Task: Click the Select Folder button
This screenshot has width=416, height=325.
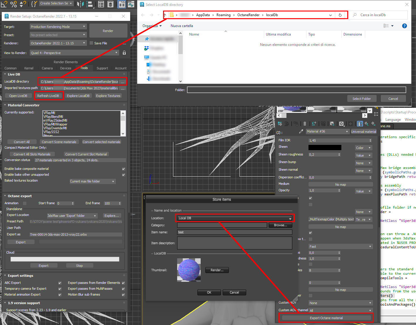Action: point(362,99)
